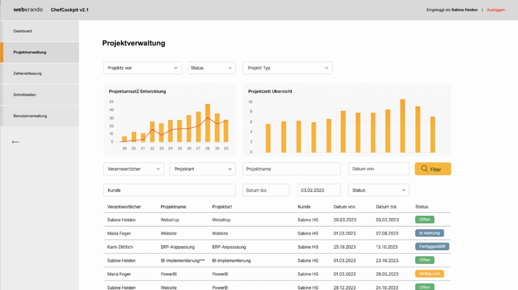Click into the Kunde input field

pyautogui.click(x=169, y=190)
